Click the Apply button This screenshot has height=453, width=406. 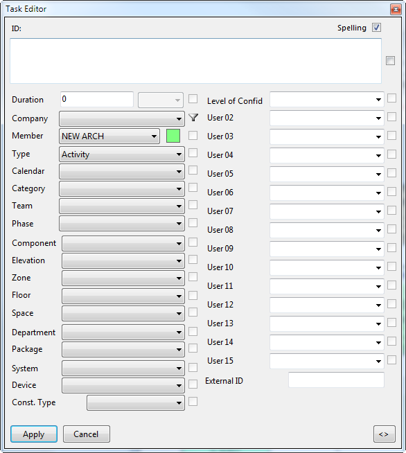34,434
